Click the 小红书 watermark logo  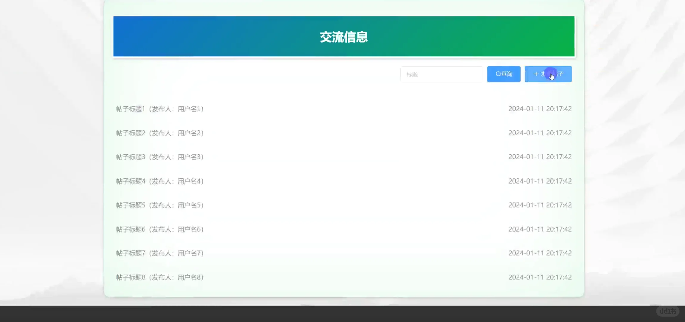tap(668, 311)
